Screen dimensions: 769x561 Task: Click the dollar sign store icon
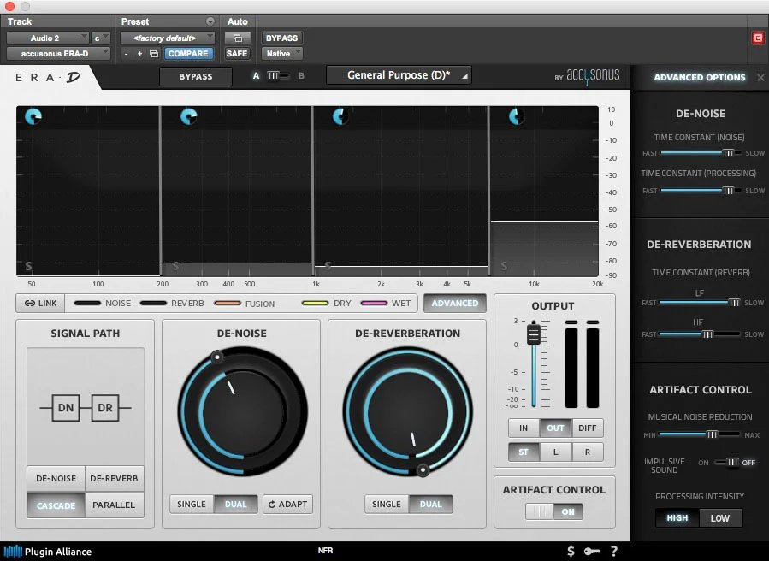[571, 552]
